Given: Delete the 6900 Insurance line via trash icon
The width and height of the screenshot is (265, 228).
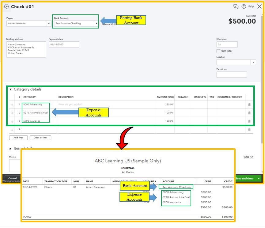Looking at the screenshot, I should coord(249,121).
